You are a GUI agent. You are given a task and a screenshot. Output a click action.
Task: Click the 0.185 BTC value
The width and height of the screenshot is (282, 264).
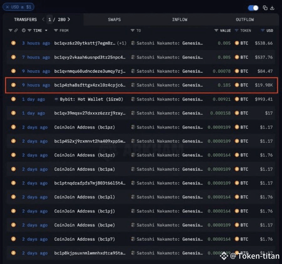pos(224,85)
